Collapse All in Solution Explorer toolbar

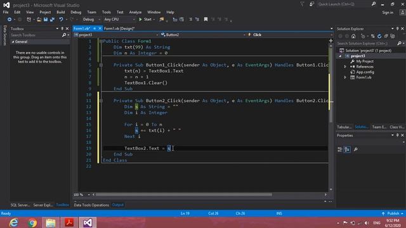tap(386, 37)
